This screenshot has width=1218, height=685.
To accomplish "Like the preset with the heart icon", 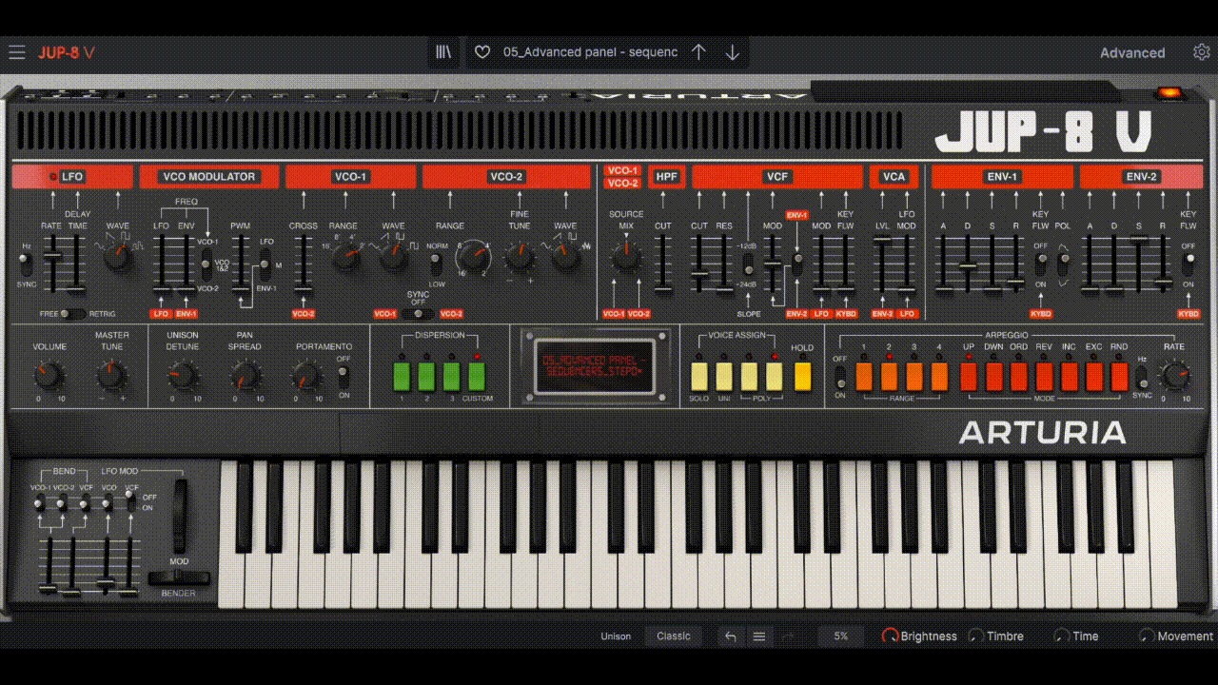I will tap(482, 52).
